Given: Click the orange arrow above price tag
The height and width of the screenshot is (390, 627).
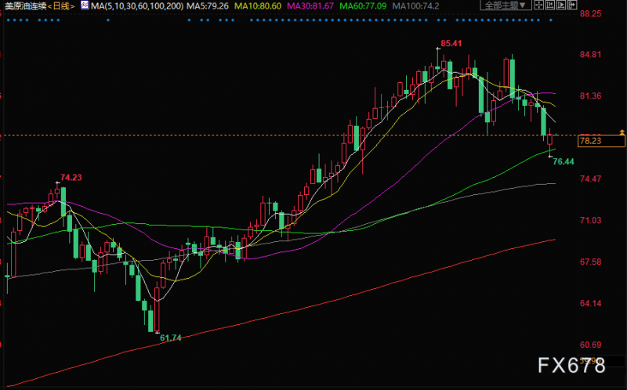Looking at the screenshot, I should [x=622, y=132].
